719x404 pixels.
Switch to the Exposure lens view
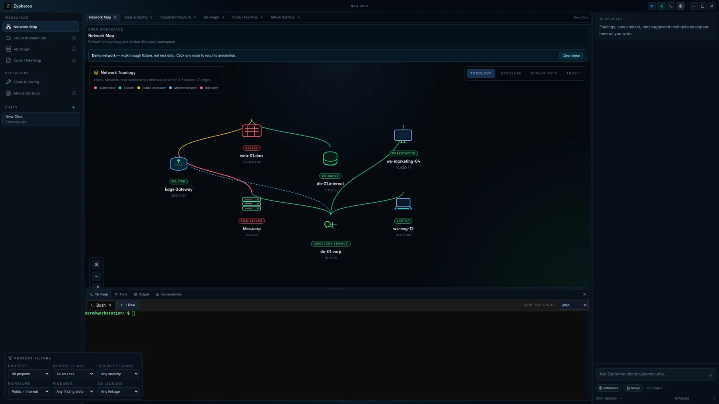pos(511,73)
